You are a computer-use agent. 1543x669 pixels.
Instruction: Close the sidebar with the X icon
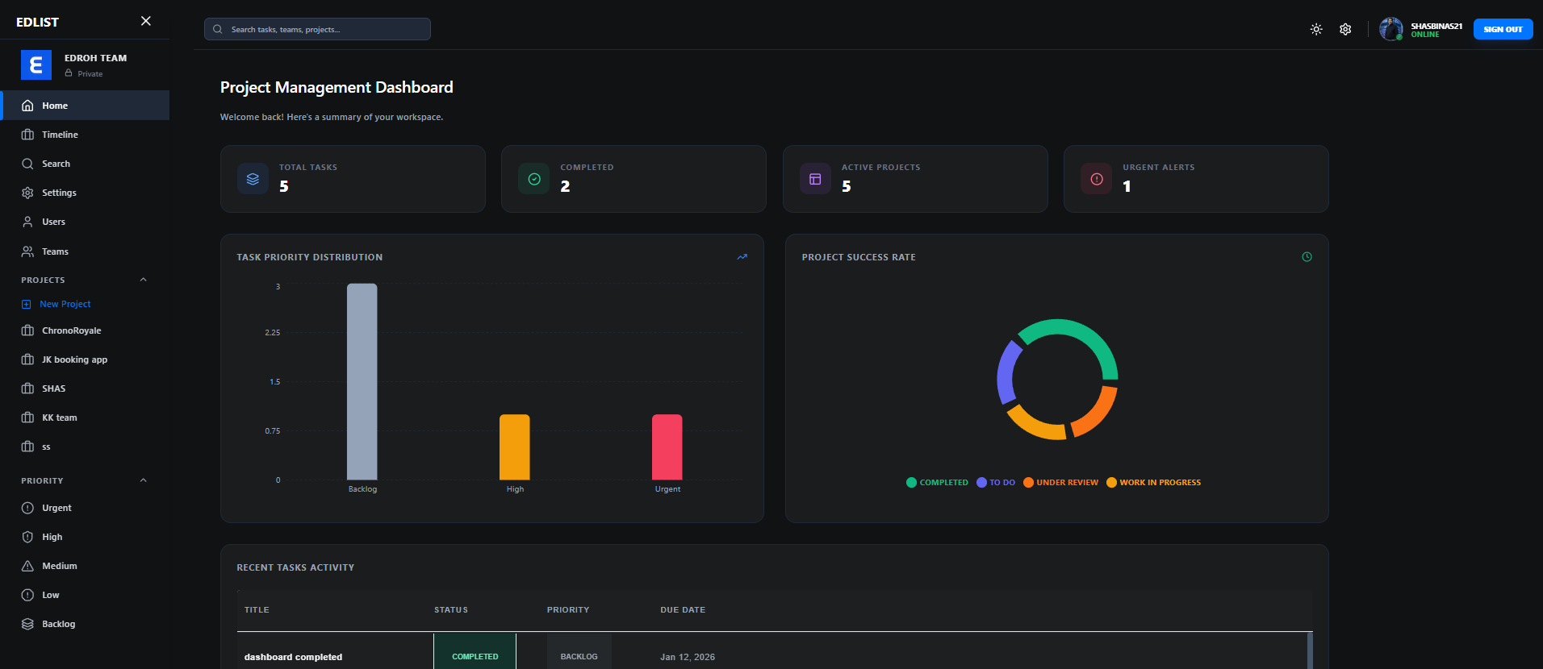pos(146,21)
